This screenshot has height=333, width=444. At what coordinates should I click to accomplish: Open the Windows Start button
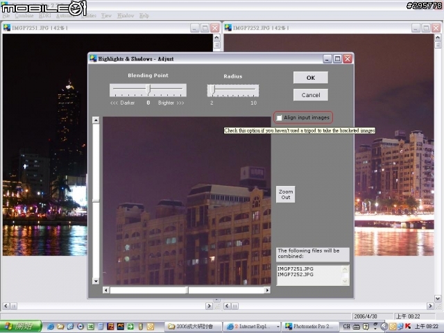[x=21, y=327]
